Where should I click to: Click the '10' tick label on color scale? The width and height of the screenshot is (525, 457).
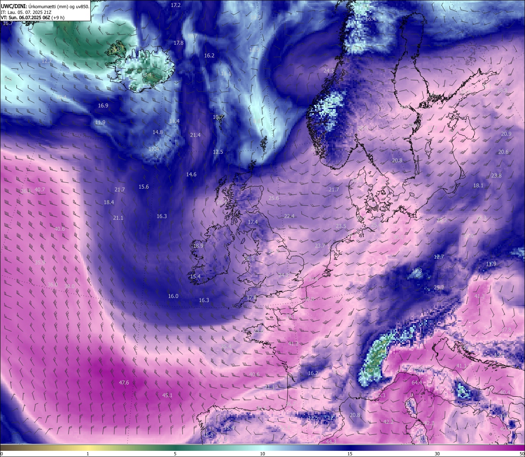262,454
